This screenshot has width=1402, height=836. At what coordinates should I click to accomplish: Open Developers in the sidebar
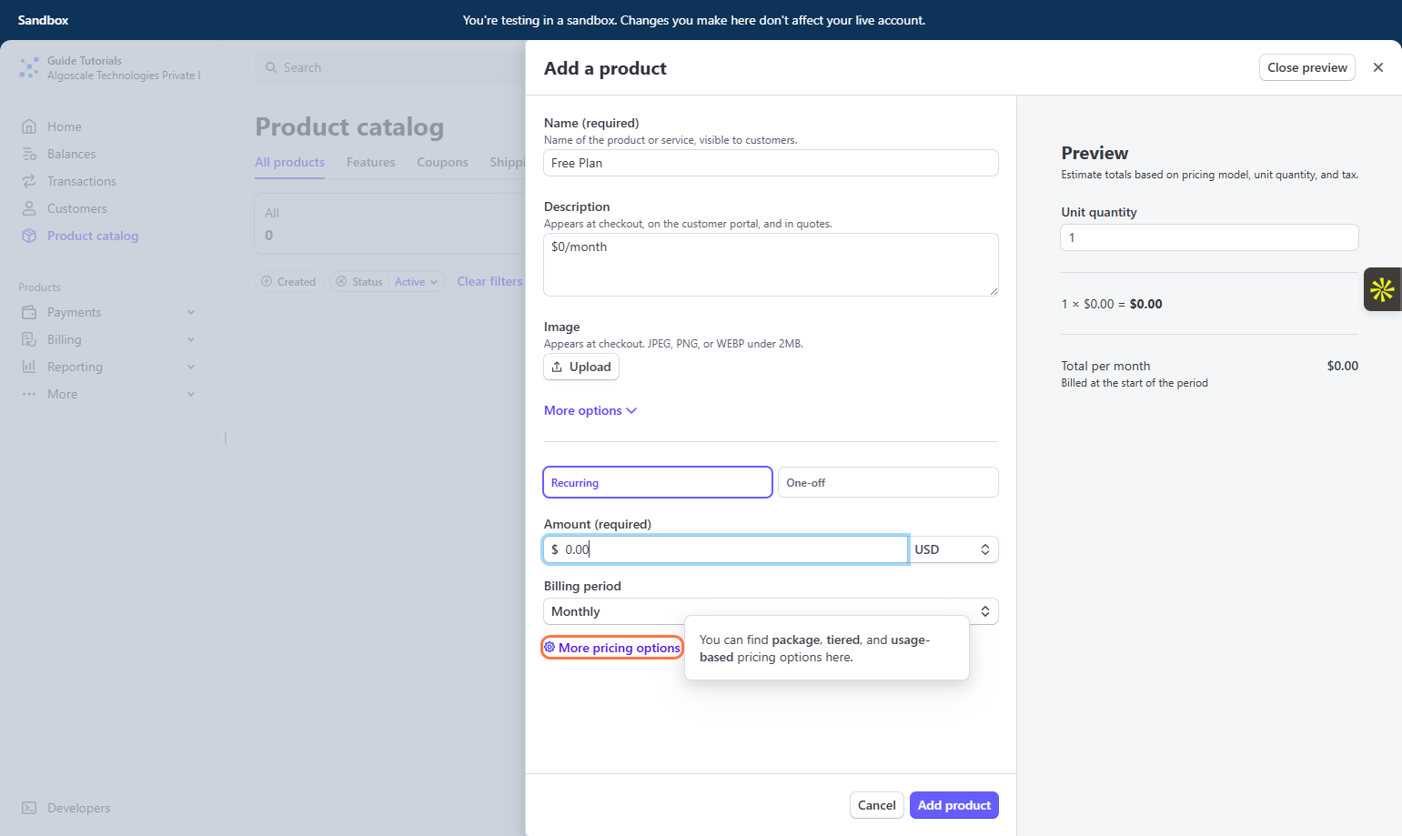(78, 808)
